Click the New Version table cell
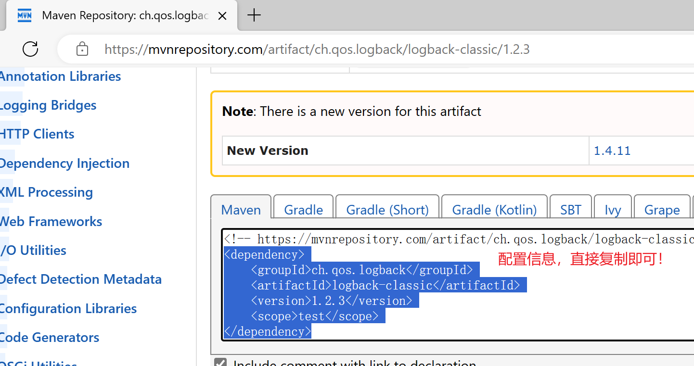 (406, 151)
